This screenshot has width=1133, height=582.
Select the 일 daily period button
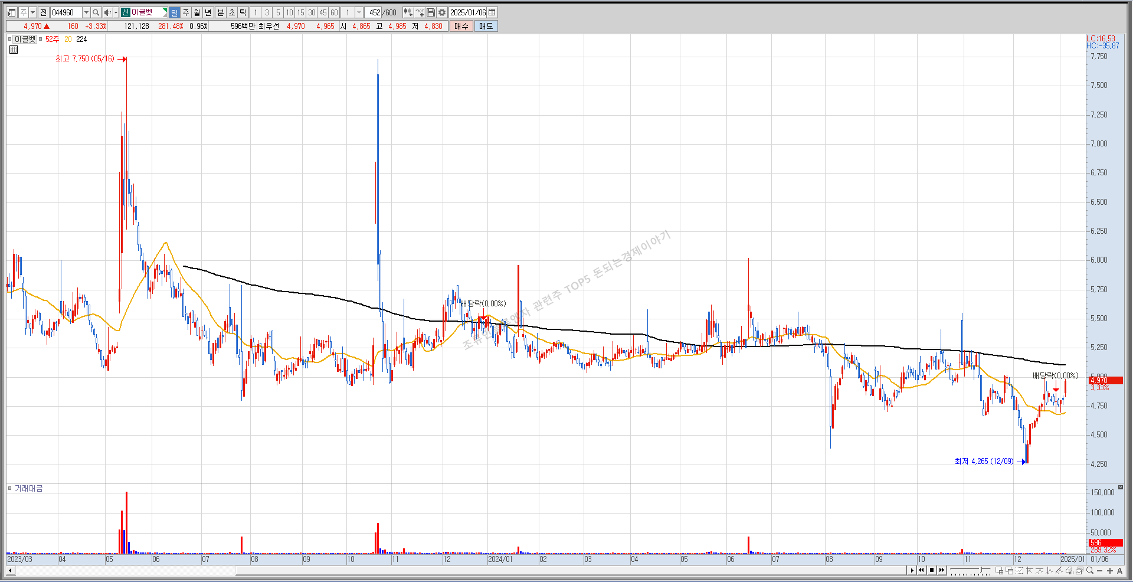tap(174, 12)
